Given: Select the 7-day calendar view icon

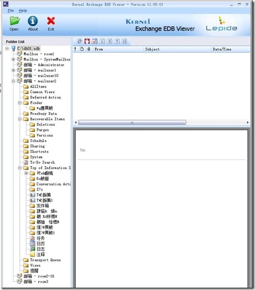Looking at the screenshot, I should pos(117,41).
